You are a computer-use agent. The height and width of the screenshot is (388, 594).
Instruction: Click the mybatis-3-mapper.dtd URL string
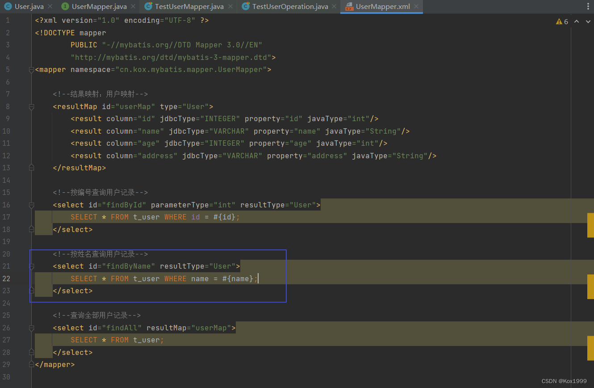click(x=171, y=58)
